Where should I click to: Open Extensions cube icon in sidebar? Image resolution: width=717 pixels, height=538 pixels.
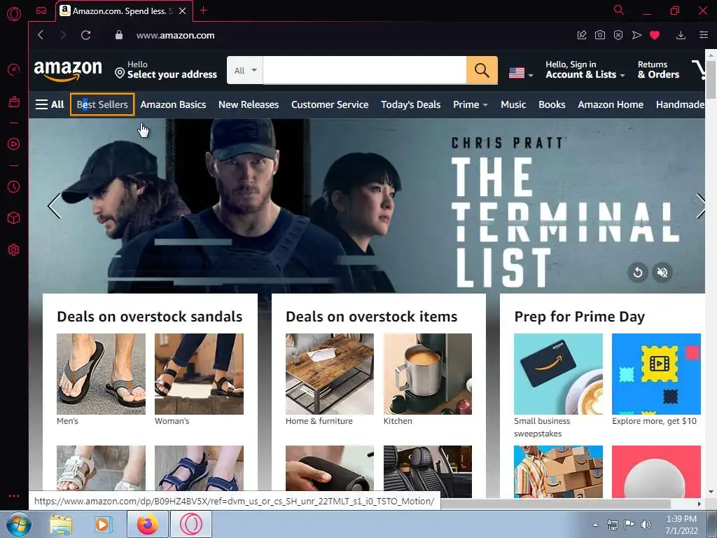coord(14,218)
